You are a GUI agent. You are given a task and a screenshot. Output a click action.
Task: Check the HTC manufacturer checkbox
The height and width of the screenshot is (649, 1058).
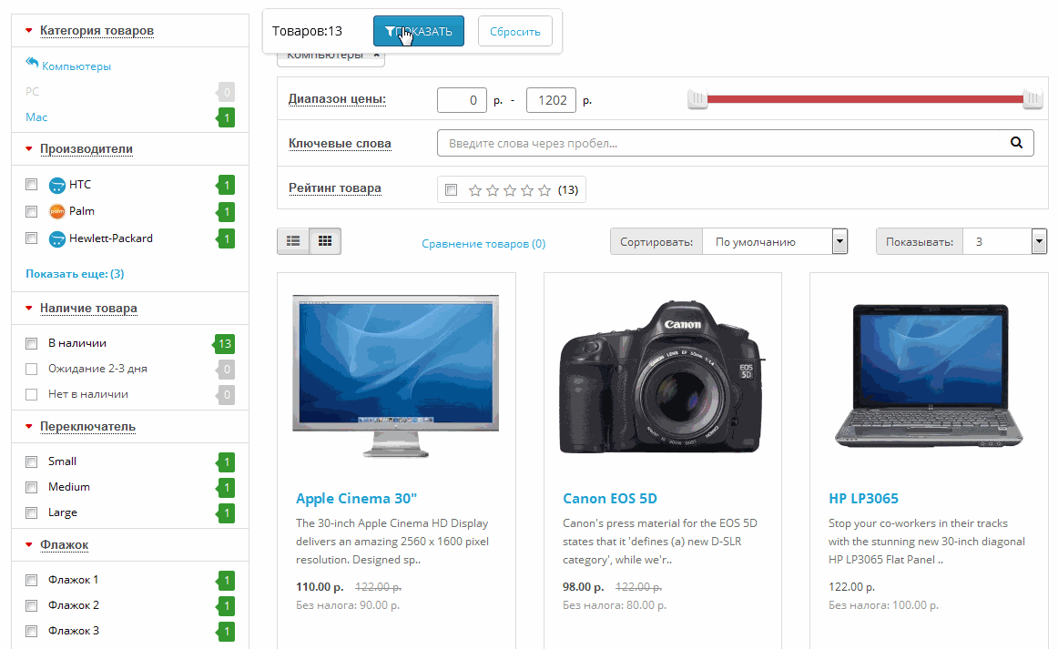(31, 185)
